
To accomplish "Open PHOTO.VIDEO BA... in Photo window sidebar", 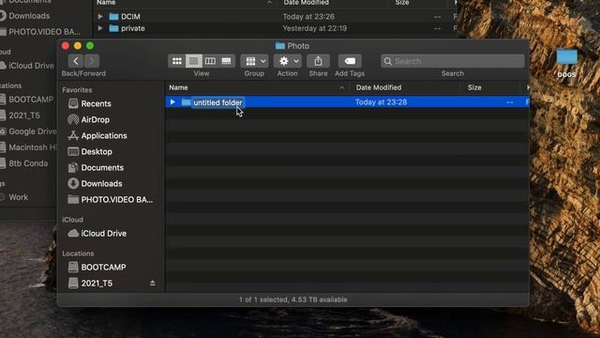I will (x=116, y=200).
